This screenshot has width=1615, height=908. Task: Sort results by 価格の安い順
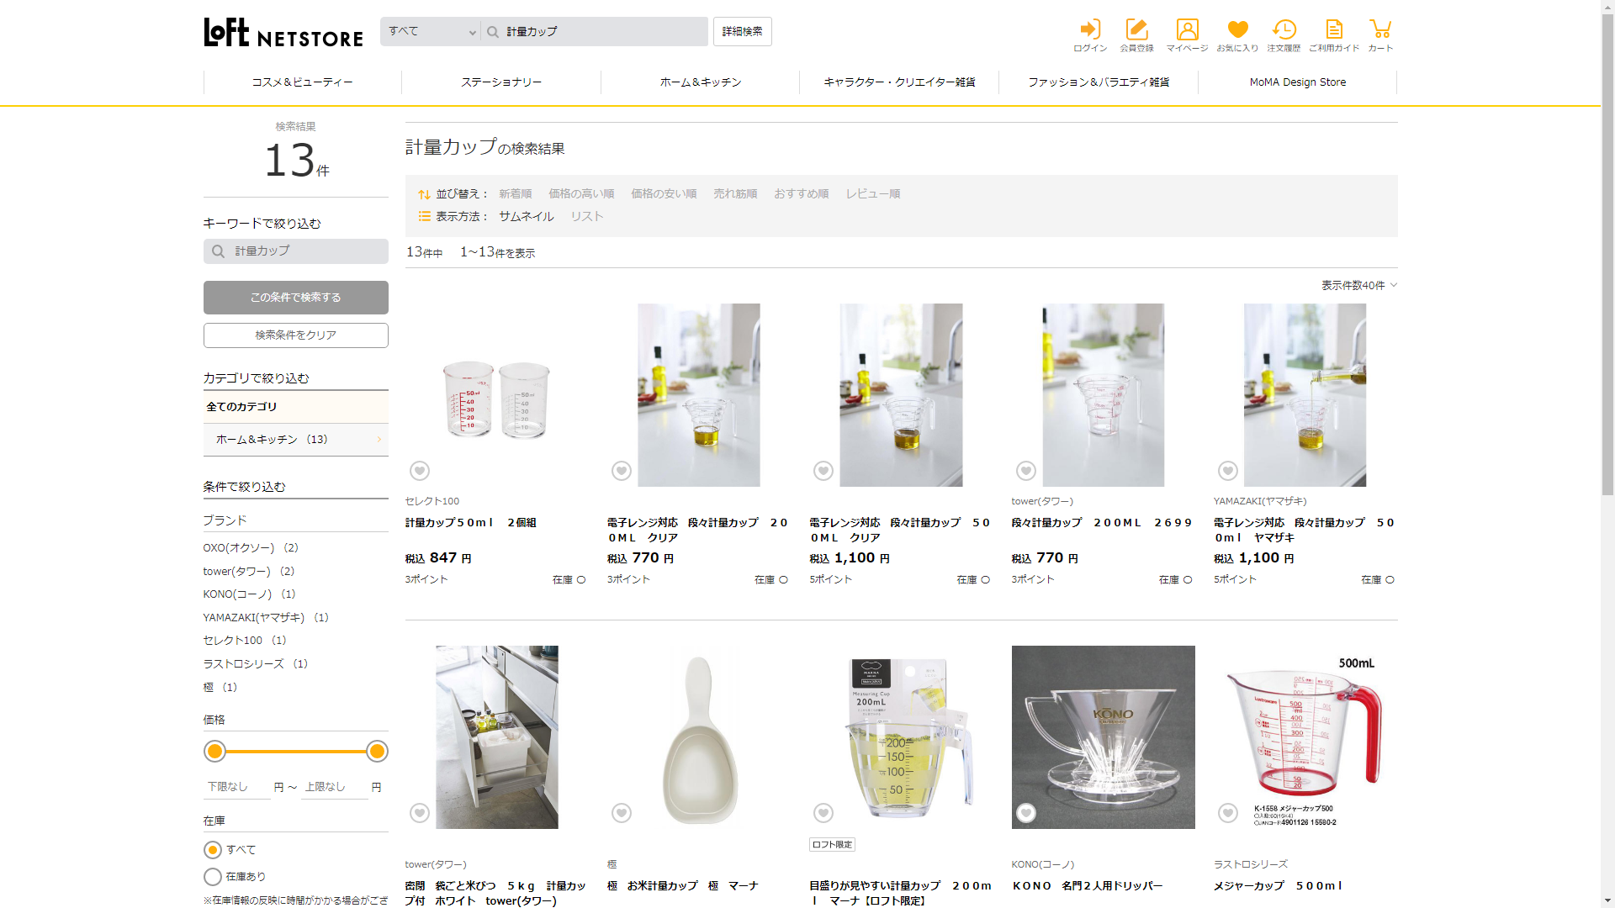(x=664, y=194)
